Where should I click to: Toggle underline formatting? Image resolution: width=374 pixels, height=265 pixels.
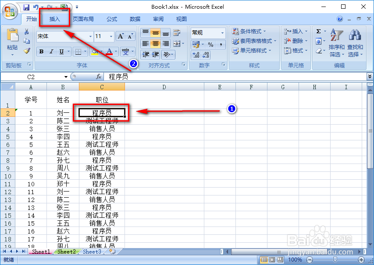point(61,52)
